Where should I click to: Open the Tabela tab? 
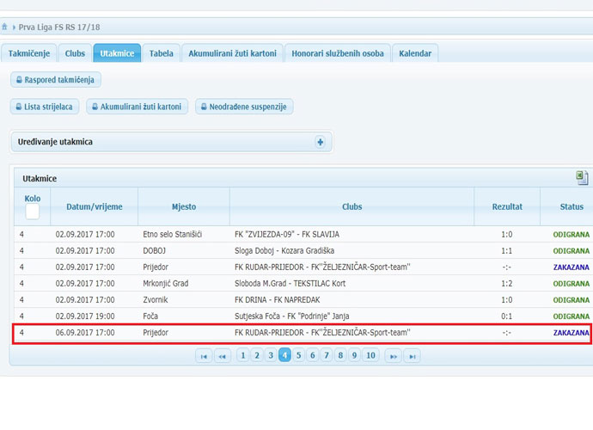pyautogui.click(x=161, y=53)
